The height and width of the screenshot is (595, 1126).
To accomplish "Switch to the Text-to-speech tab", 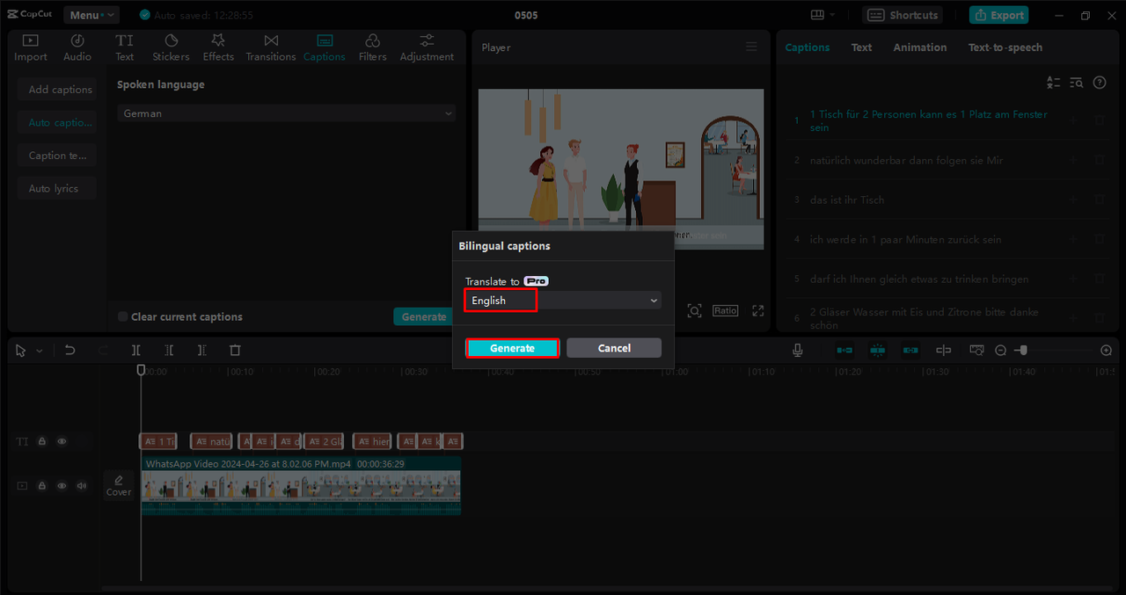I will [1005, 47].
